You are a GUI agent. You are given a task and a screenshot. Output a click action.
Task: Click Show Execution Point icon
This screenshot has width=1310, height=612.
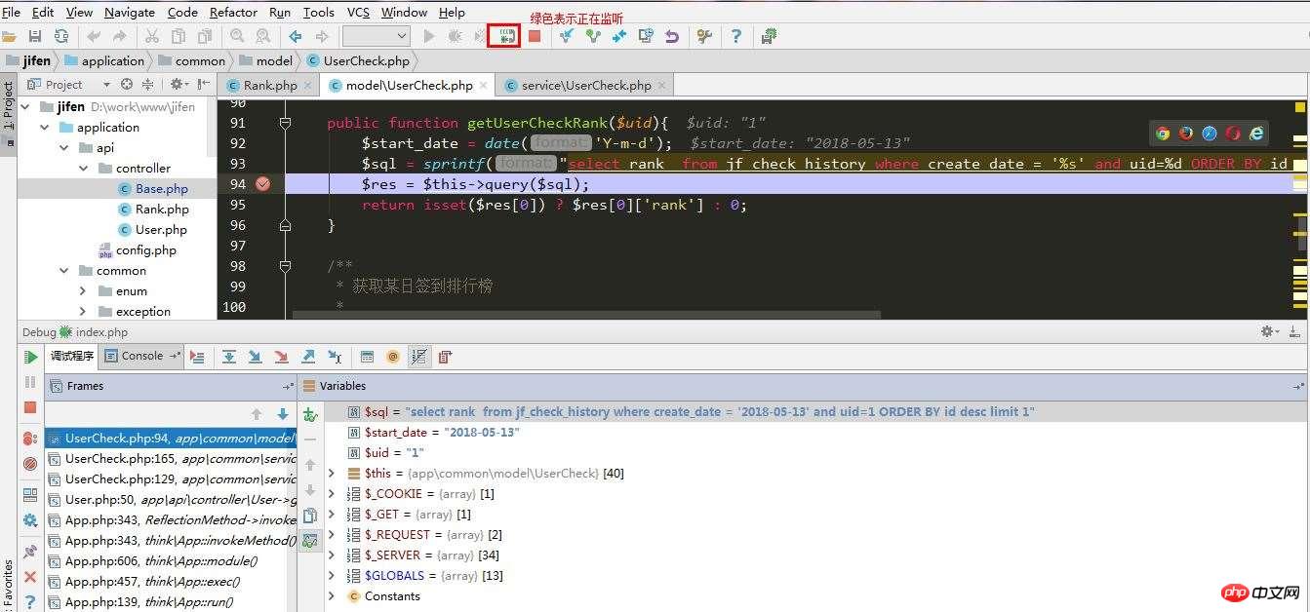click(x=197, y=357)
